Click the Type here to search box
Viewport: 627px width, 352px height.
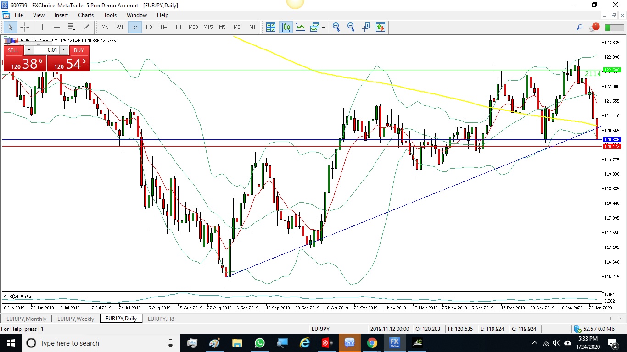[x=101, y=343]
